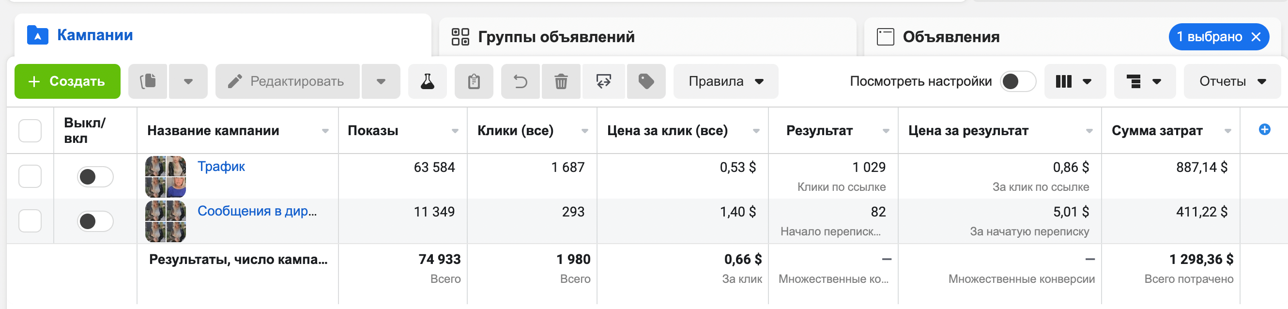
Task: Toggle the Трафик campaign switch
Action: 95,176
